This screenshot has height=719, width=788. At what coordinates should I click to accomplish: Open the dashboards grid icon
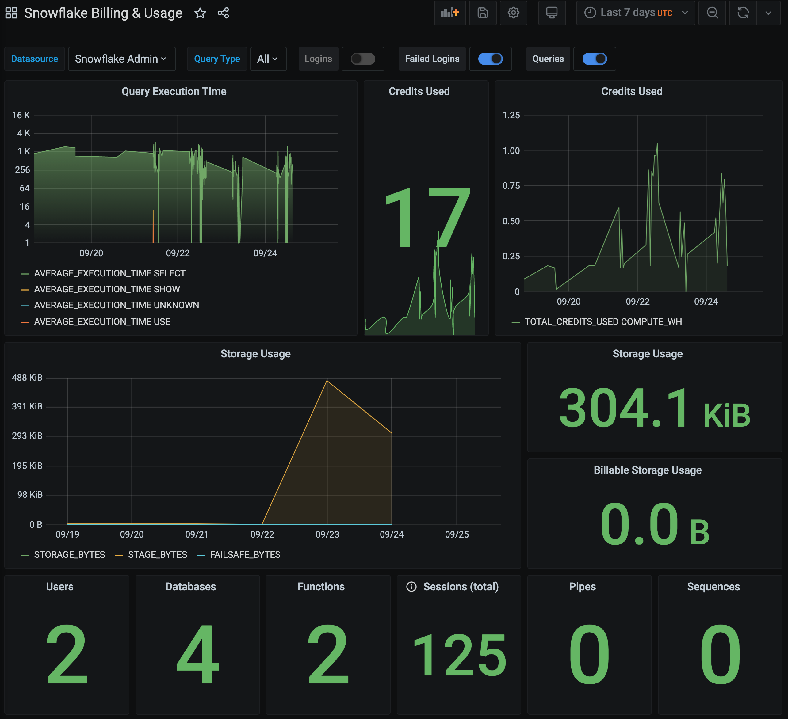point(11,13)
